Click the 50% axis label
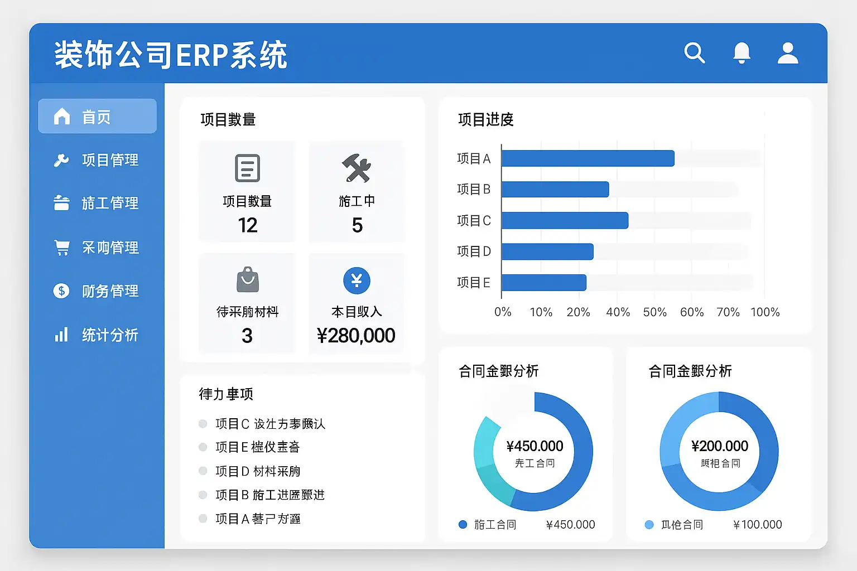 click(654, 312)
